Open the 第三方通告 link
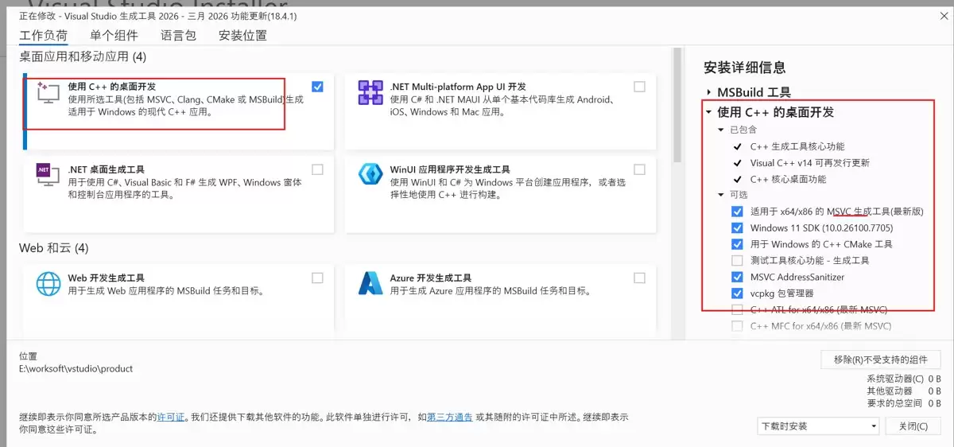The height and width of the screenshot is (447, 954). 449,417
